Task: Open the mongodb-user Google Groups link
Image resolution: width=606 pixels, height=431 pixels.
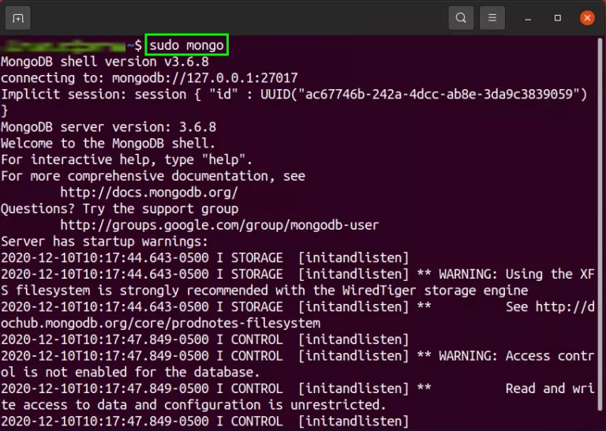Action: click(219, 225)
